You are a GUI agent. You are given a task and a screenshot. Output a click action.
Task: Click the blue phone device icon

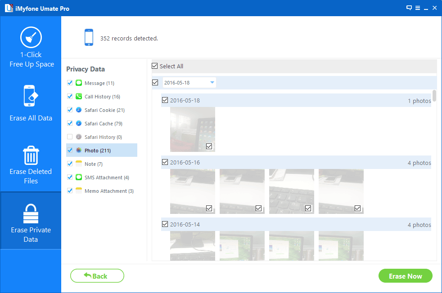pos(89,37)
